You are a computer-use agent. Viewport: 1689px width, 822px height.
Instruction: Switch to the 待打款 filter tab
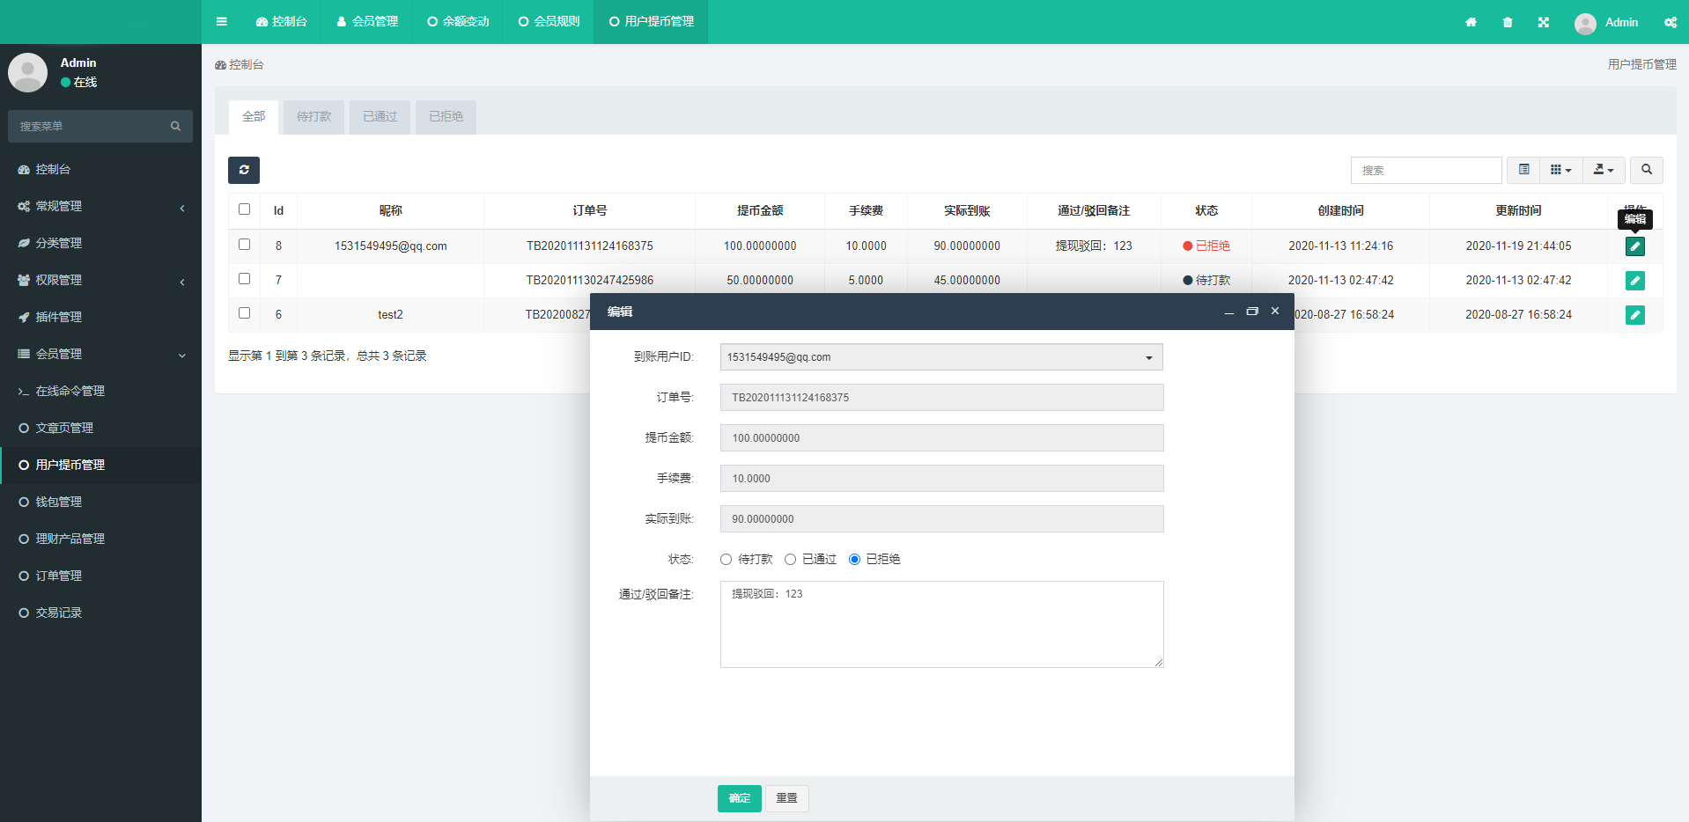click(313, 117)
